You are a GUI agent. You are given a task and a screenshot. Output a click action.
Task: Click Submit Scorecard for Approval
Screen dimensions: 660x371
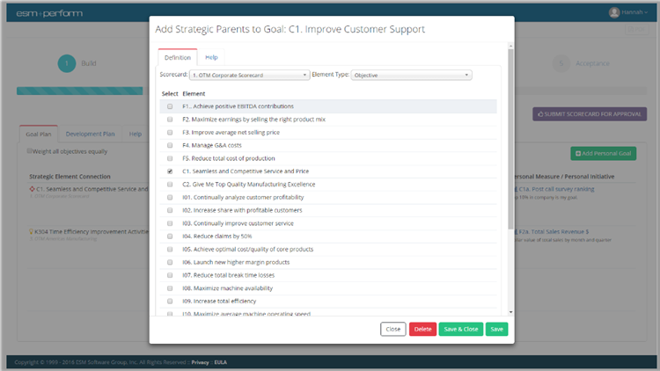point(590,114)
